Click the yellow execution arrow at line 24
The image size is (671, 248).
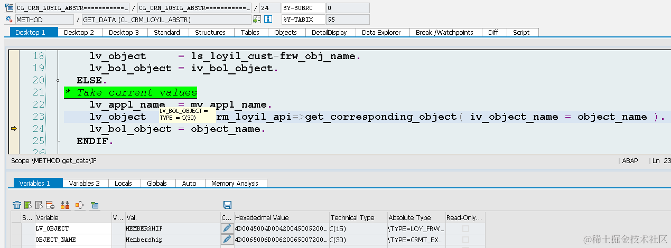pos(14,129)
